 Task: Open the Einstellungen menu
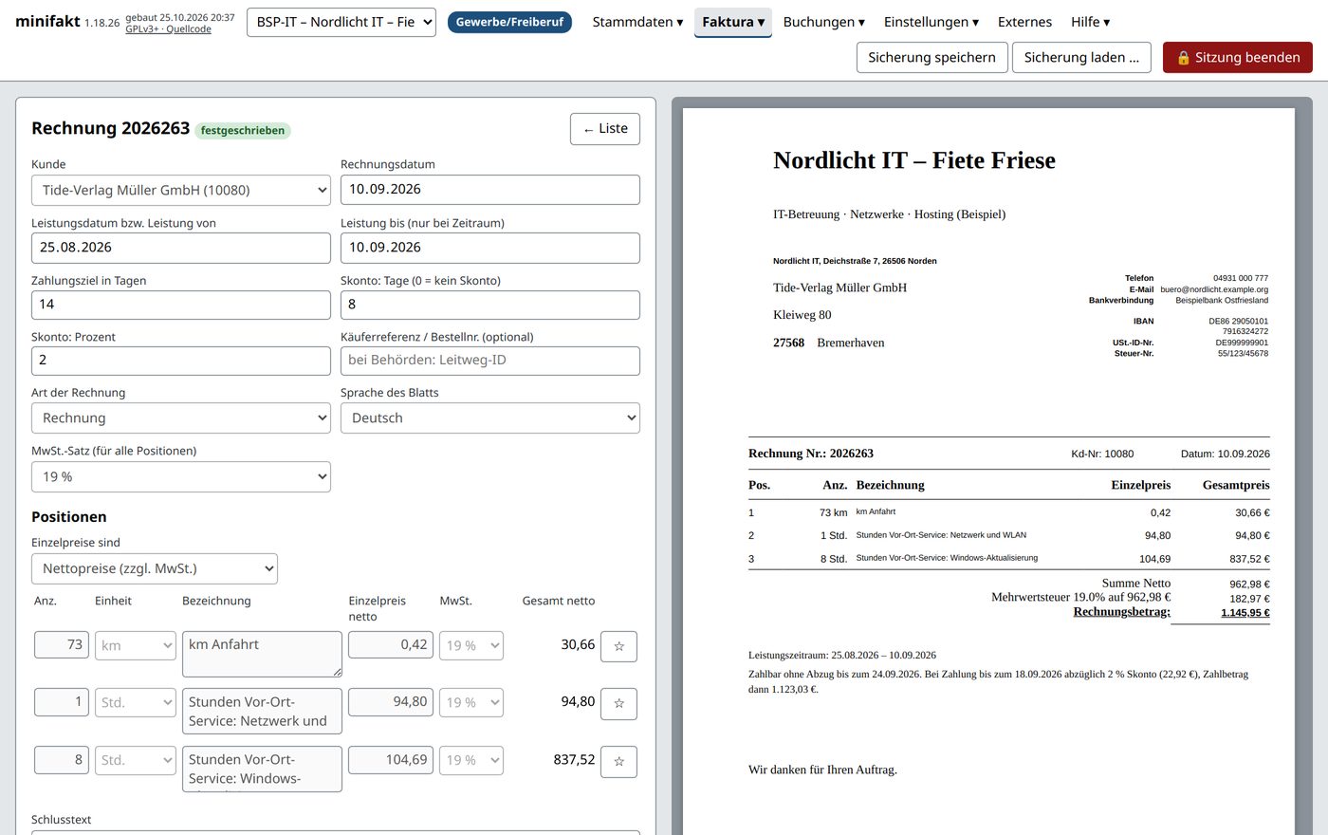point(931,22)
